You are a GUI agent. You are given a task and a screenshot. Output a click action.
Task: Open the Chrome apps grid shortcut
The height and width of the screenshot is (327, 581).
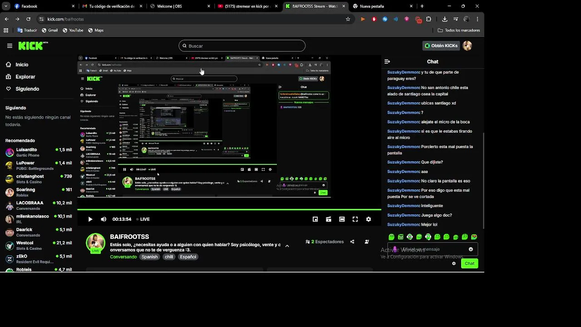pos(6,30)
